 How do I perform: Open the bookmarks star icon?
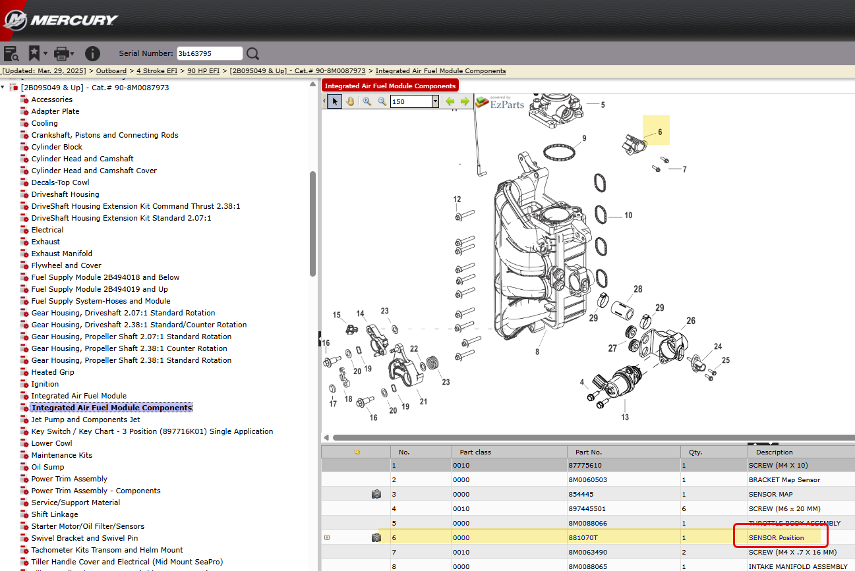tap(34, 53)
